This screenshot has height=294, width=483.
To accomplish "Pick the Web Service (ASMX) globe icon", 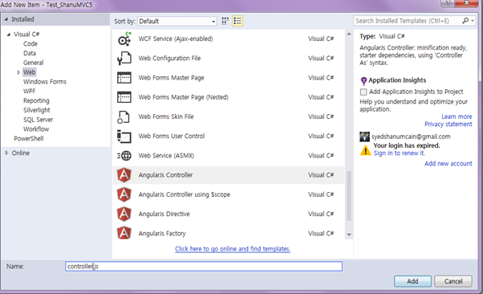I will [124, 156].
